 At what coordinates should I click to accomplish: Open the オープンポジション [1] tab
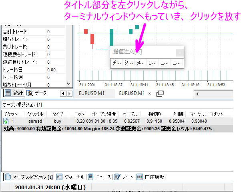[30, 177]
